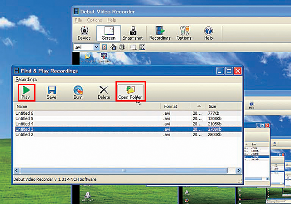Click the Open Folder button
Viewport: 291px width, 204px height.
[x=130, y=92]
